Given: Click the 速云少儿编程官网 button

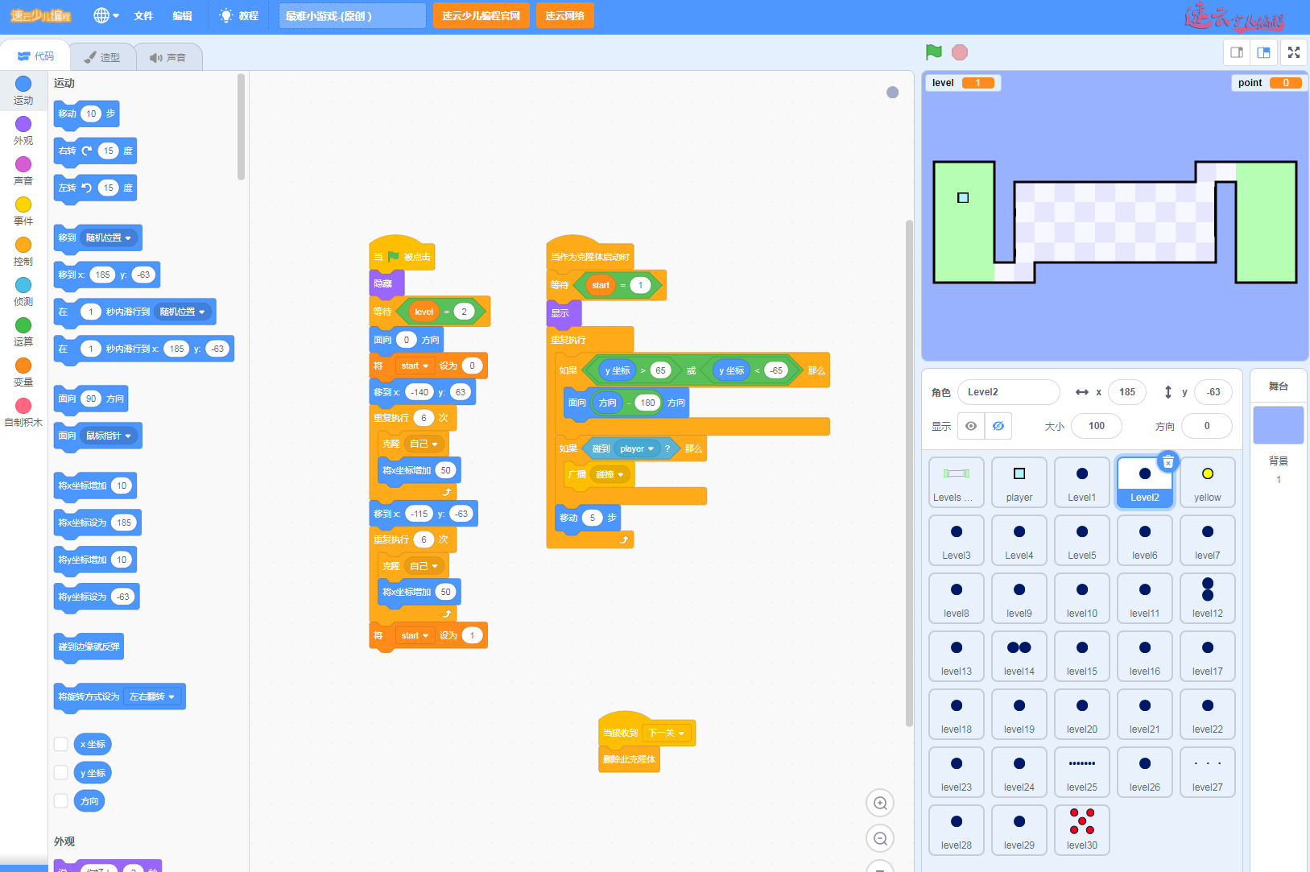Looking at the screenshot, I should pos(481,15).
